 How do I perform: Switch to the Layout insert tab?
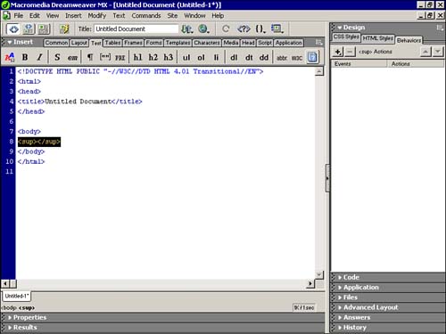79,43
